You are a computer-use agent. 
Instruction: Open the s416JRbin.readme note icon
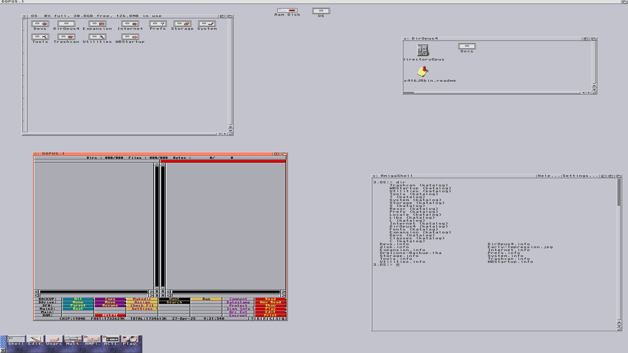tap(423, 71)
